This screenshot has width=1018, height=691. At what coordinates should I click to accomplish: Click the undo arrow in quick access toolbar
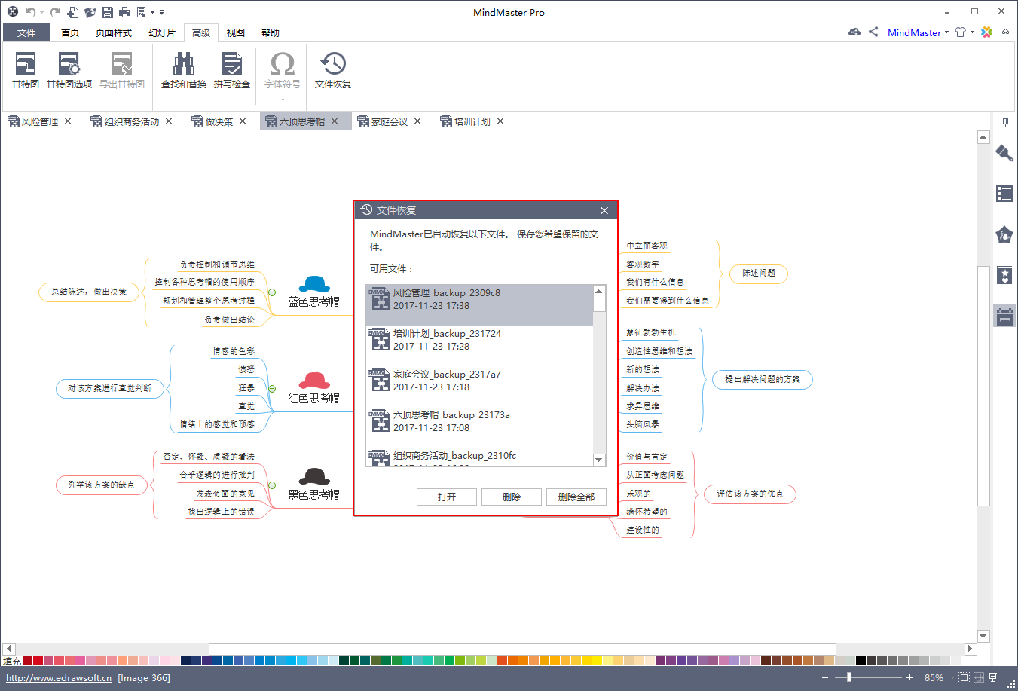30,12
